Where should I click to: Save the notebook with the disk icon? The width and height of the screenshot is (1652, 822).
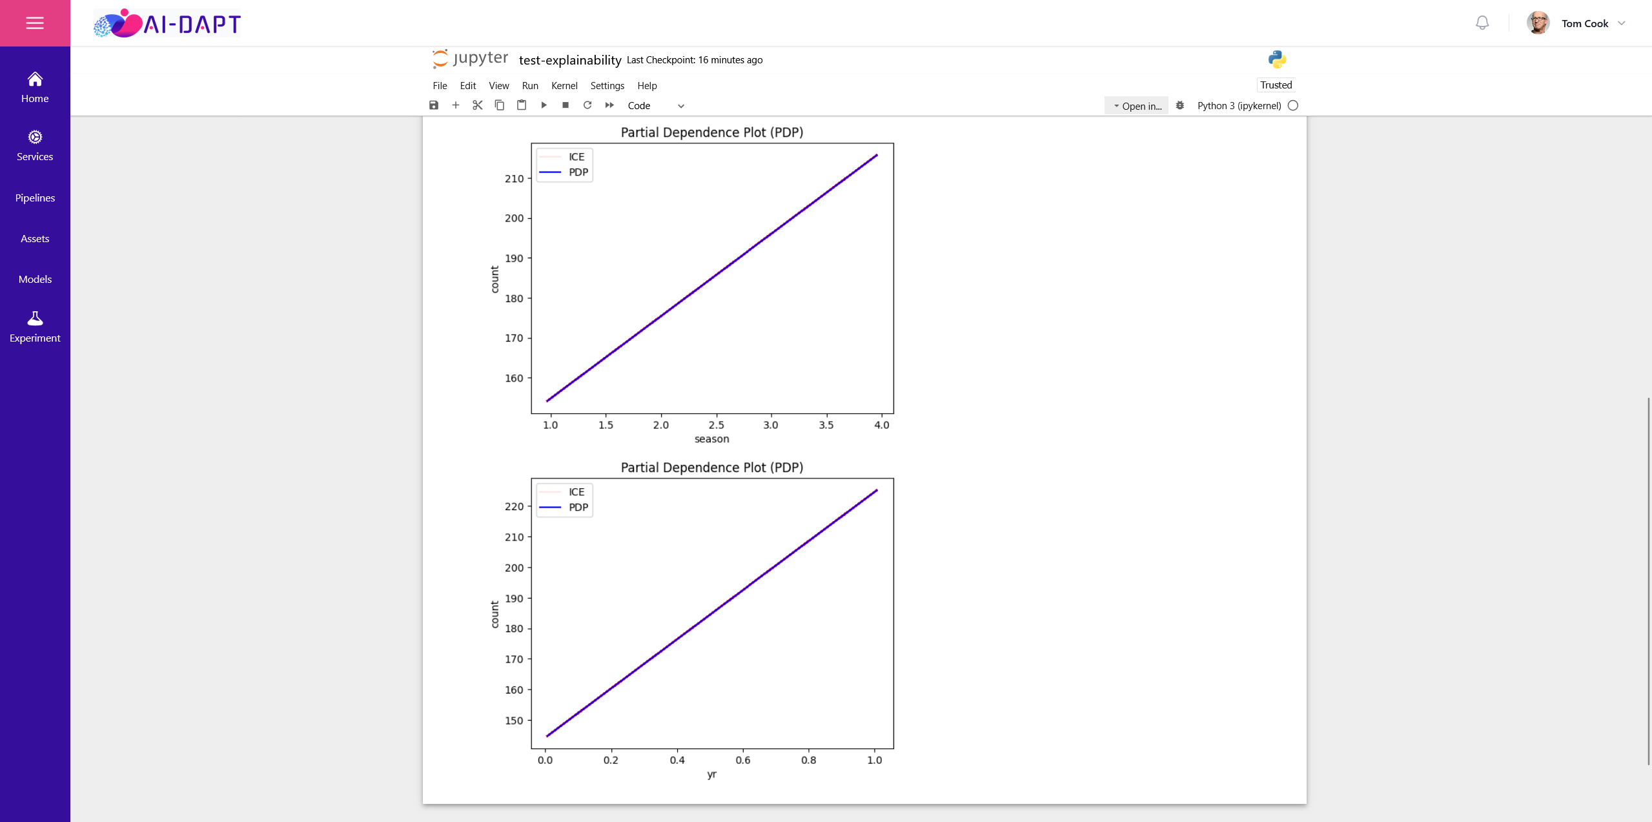(434, 105)
